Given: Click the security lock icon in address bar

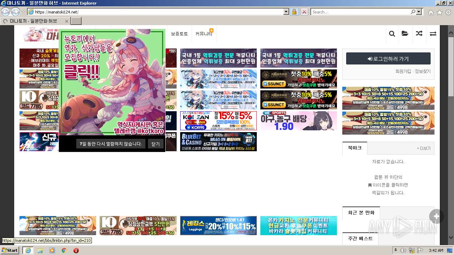Looking at the screenshot, I should point(294,12).
